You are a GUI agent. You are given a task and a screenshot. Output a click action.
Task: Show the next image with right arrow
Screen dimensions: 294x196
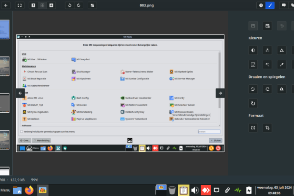point(220,93)
